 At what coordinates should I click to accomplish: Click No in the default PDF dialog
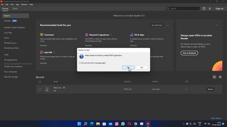[142, 67]
